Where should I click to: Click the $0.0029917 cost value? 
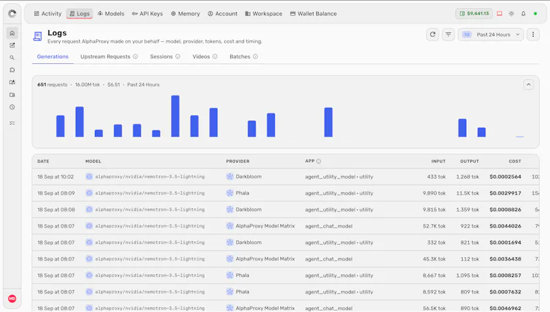point(505,193)
